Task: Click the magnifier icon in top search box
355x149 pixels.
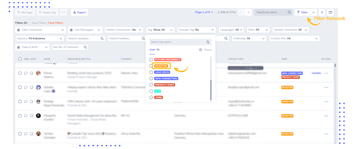Action: [289, 13]
